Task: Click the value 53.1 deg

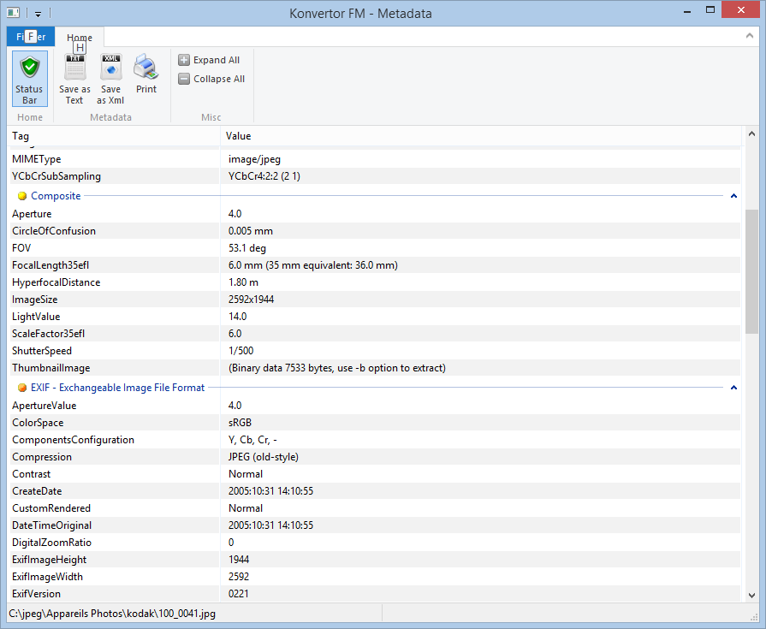Action: [x=247, y=248]
